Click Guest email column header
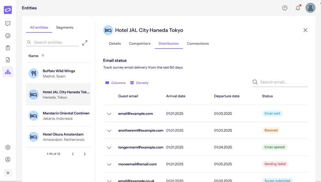 [x=128, y=96]
